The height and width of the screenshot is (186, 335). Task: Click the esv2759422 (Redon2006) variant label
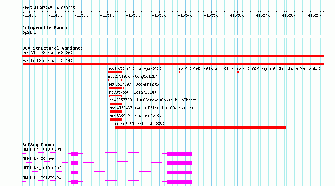tap(47, 53)
